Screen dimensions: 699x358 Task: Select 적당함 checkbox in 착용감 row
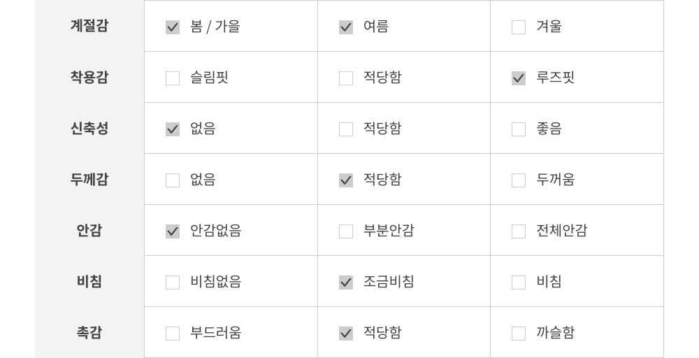(x=346, y=78)
